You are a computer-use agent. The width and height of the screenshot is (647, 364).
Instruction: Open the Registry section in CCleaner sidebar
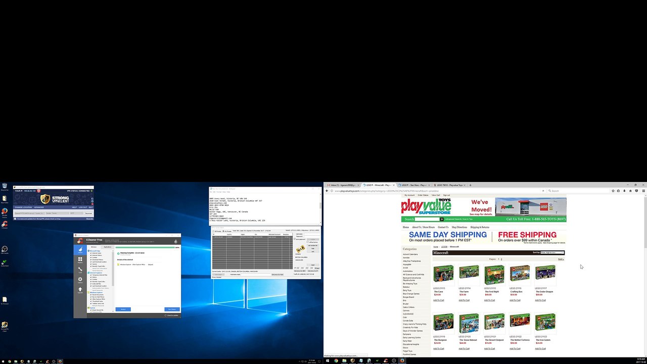pyautogui.click(x=80, y=261)
